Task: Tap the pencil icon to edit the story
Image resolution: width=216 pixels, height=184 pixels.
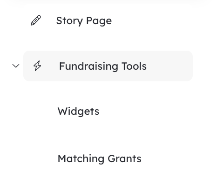Action: [x=36, y=20]
